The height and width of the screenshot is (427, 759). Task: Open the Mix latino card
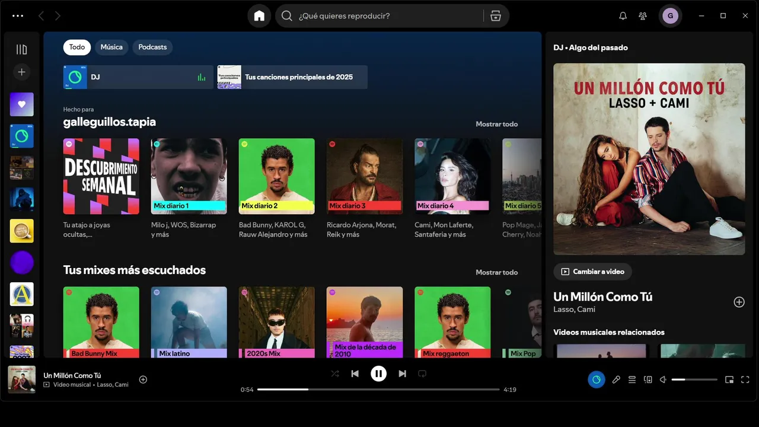tap(189, 322)
